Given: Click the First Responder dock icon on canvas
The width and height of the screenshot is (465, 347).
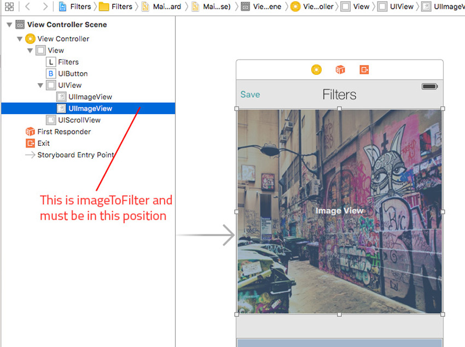Looking at the screenshot, I should [x=340, y=70].
